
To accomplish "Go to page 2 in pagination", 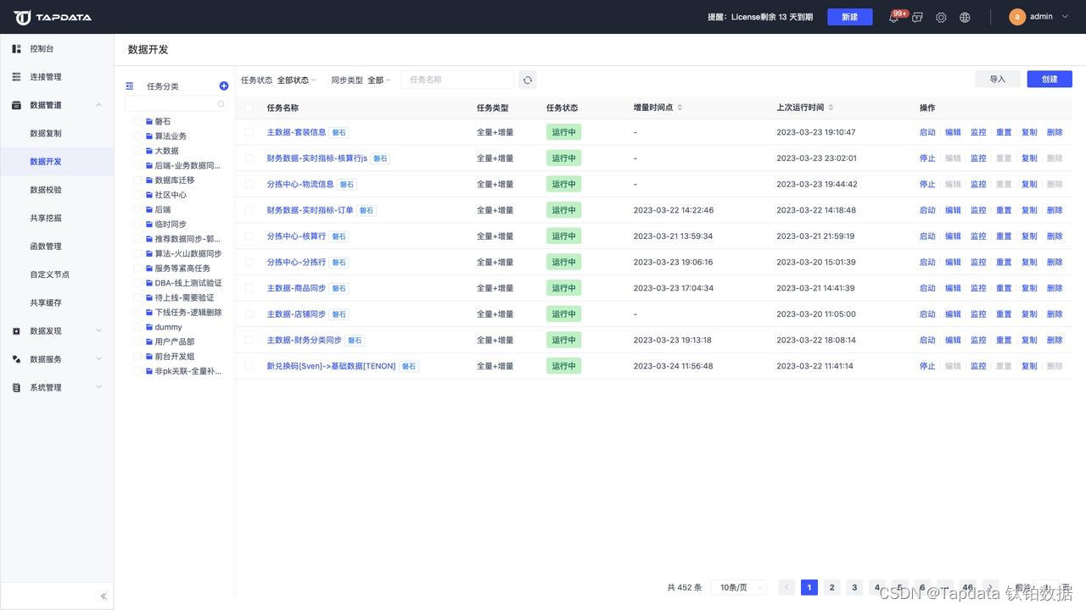I will [831, 587].
